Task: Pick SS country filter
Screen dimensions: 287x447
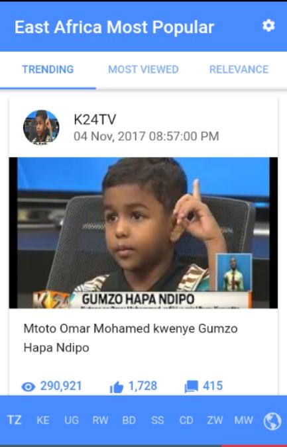Action: click(158, 421)
